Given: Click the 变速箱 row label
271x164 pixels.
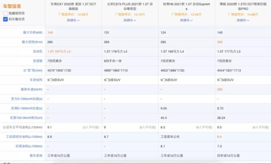Looking at the screenshot, I should 38,61.
